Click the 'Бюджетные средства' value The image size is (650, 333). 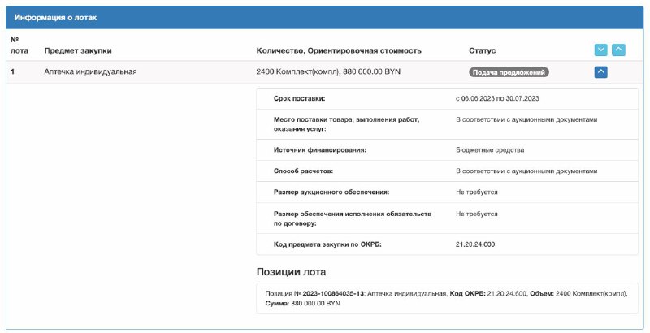tap(490, 150)
